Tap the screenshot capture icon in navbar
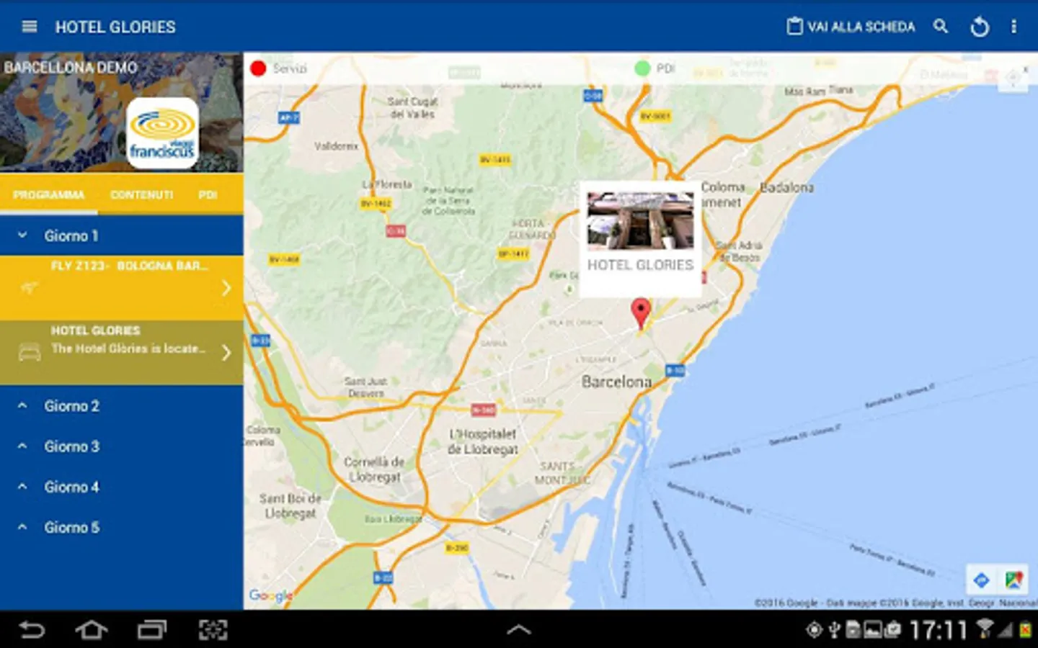This screenshot has width=1038, height=648. 213,630
